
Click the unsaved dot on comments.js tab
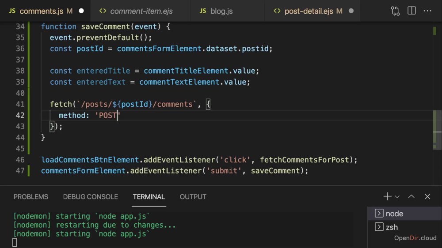point(81,11)
